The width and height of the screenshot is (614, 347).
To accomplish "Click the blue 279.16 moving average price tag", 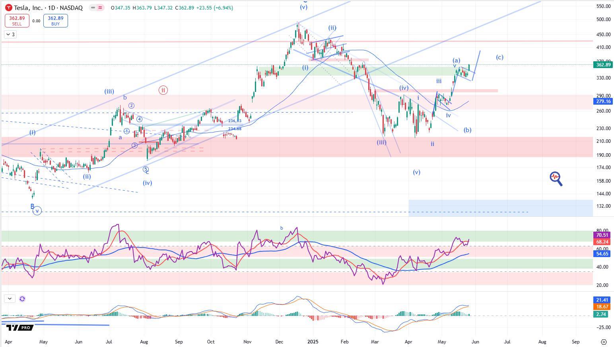I will pyautogui.click(x=602, y=101).
